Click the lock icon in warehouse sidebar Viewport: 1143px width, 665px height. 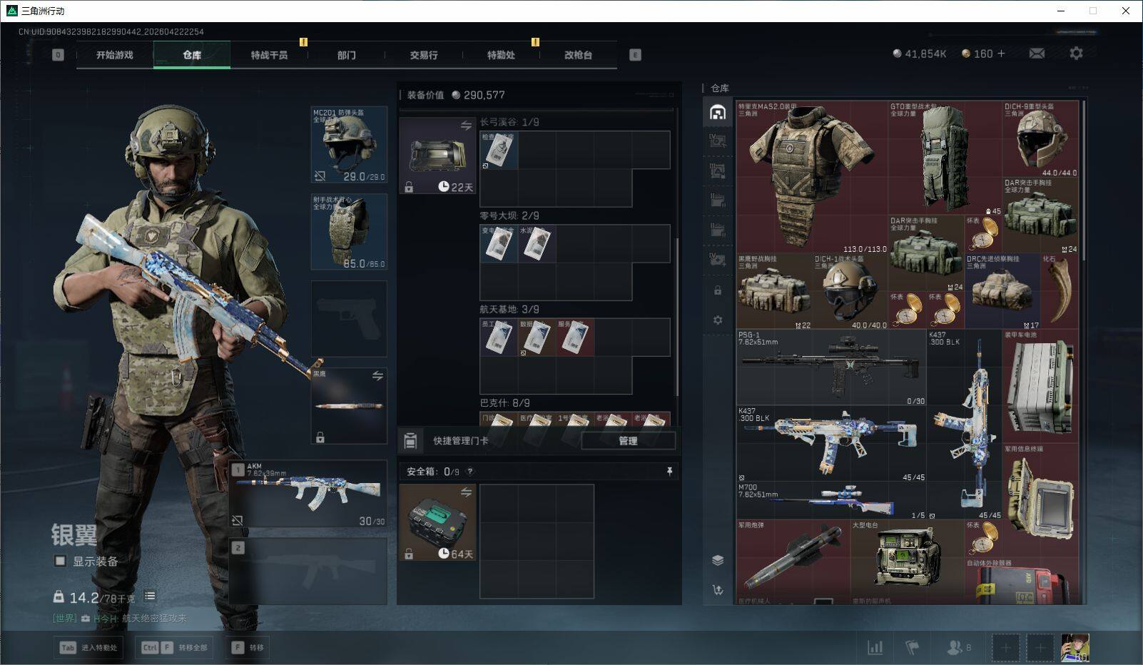pos(718,290)
